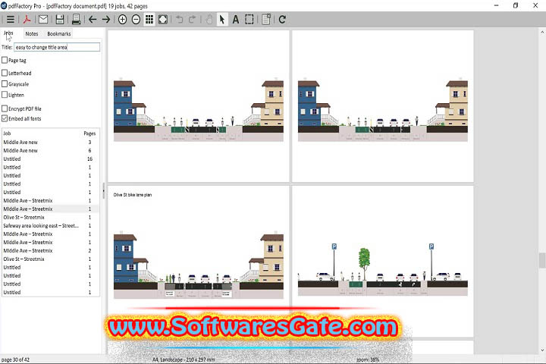Send document via email envelope icon

[43, 20]
